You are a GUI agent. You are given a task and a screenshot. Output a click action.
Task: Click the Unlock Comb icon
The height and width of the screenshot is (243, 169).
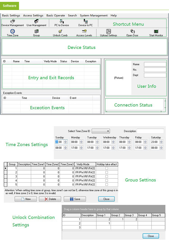coord(60,31)
